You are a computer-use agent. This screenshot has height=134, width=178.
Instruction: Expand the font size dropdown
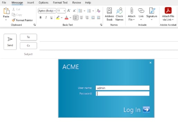click(64, 11)
